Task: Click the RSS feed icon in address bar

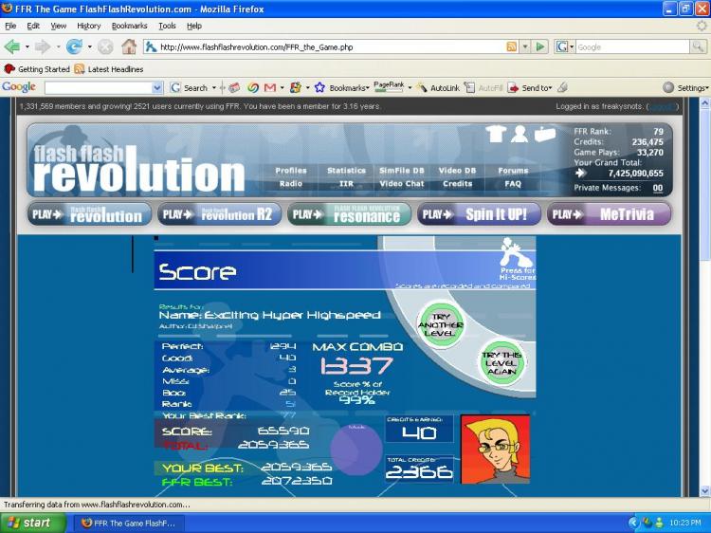Action: pos(512,46)
